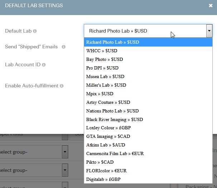
Task: Pick Mpix » $USD from dropdown
Action: (148, 94)
